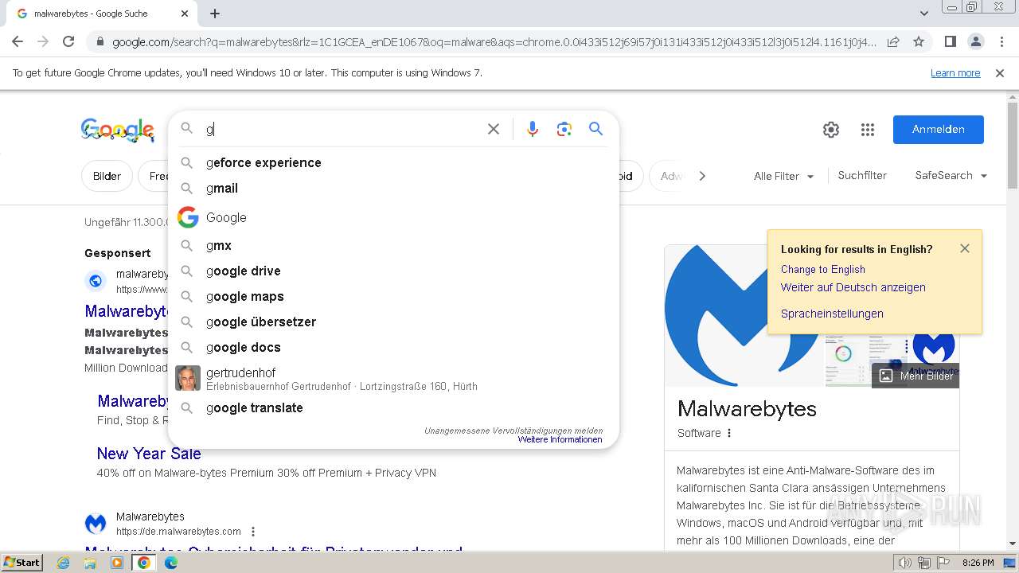
Task: Open Google settings gear icon
Action: tap(831, 130)
